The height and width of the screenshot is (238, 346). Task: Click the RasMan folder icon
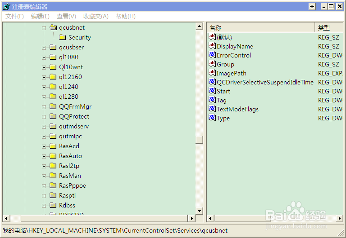click(53, 176)
